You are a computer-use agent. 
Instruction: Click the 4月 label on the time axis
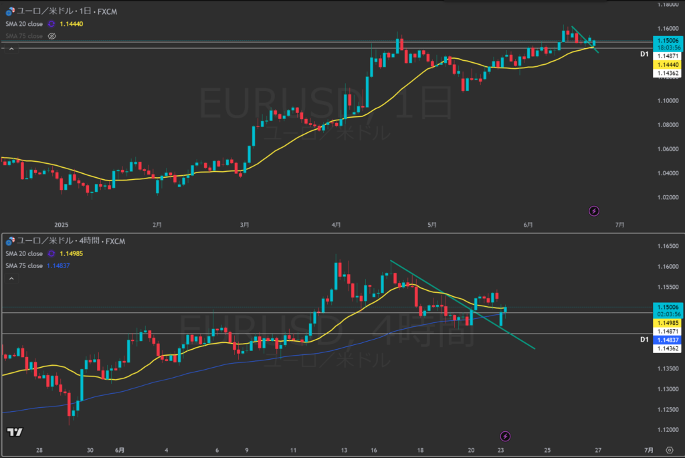click(336, 225)
